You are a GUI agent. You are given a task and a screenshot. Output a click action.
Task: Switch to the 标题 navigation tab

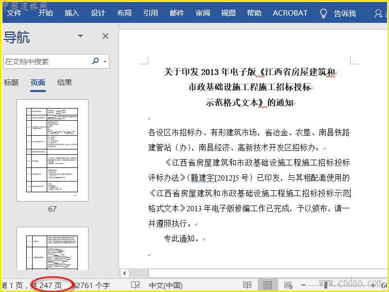click(x=11, y=82)
